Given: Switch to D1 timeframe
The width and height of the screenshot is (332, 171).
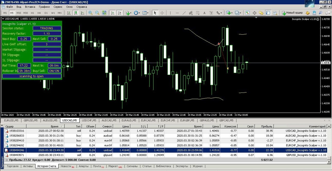Looking at the screenshot, I should coord(46,13).
